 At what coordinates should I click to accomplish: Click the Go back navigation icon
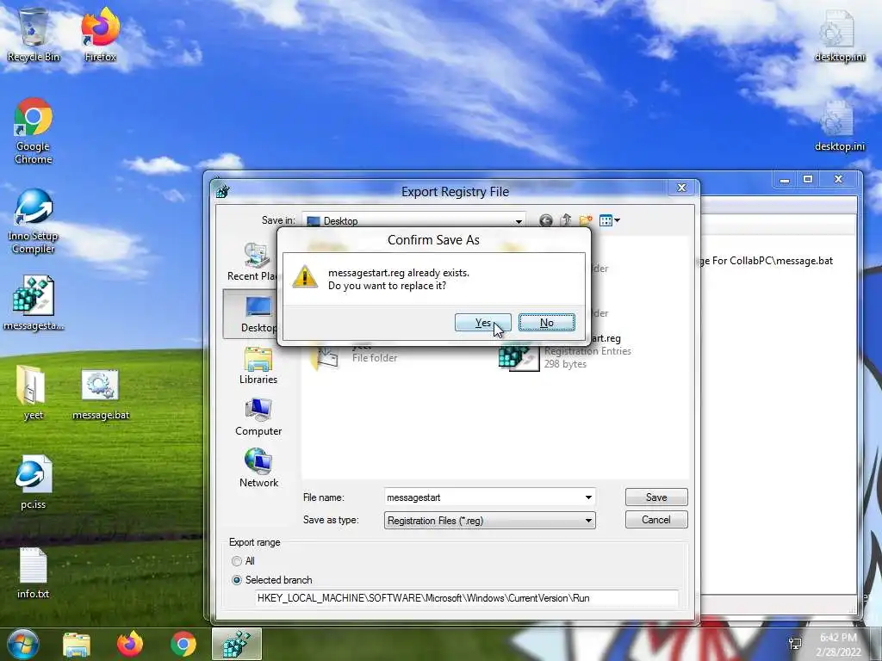545,220
